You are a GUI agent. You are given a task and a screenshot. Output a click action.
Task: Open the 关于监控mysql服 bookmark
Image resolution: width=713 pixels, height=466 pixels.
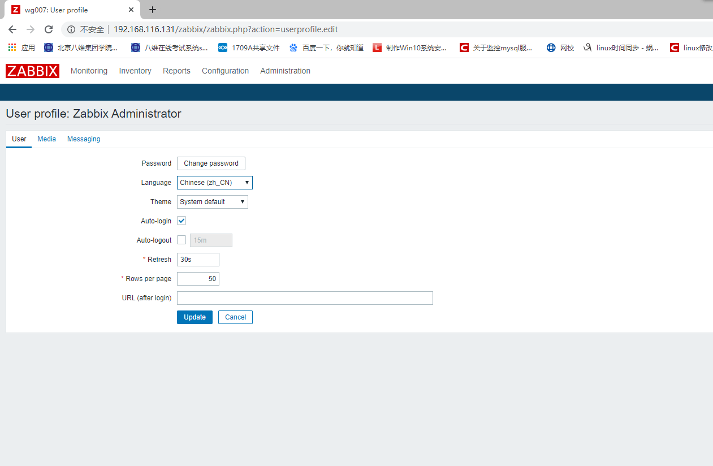pyautogui.click(x=496, y=48)
